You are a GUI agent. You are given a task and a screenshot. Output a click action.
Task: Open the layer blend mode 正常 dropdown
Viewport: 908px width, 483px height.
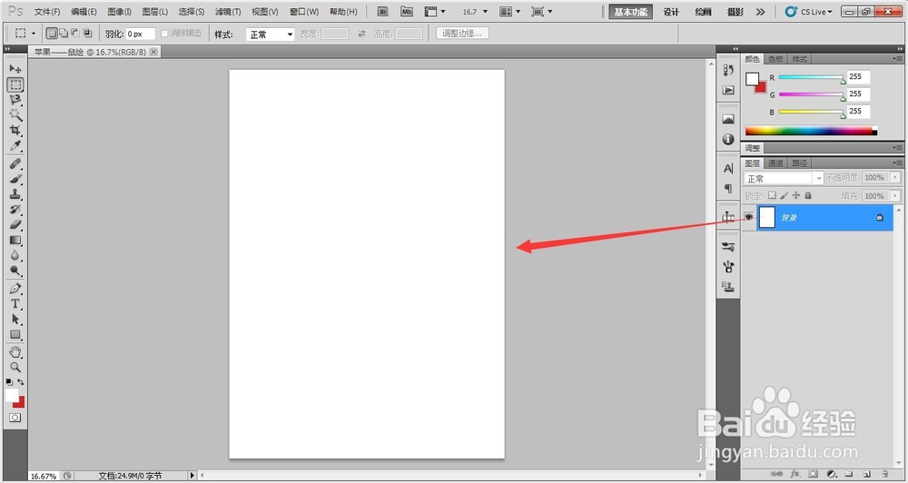pos(784,178)
